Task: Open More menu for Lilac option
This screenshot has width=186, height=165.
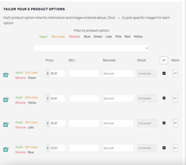Action: [x=175, y=123]
